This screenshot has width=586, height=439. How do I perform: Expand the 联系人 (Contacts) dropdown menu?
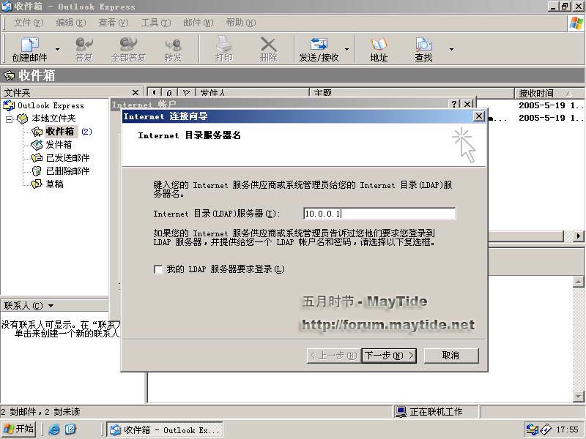(51, 306)
